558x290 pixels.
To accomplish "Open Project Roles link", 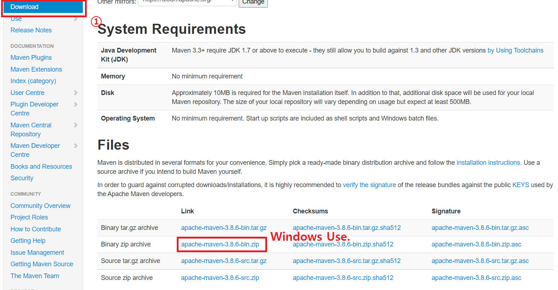I will coord(29,217).
